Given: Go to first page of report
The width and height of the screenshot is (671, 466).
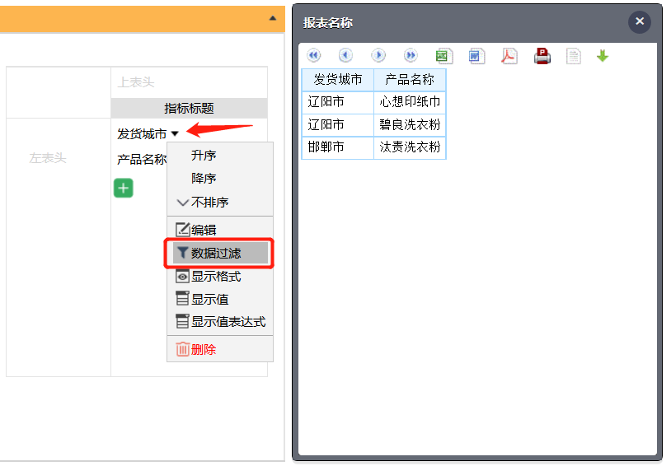Looking at the screenshot, I should [314, 55].
